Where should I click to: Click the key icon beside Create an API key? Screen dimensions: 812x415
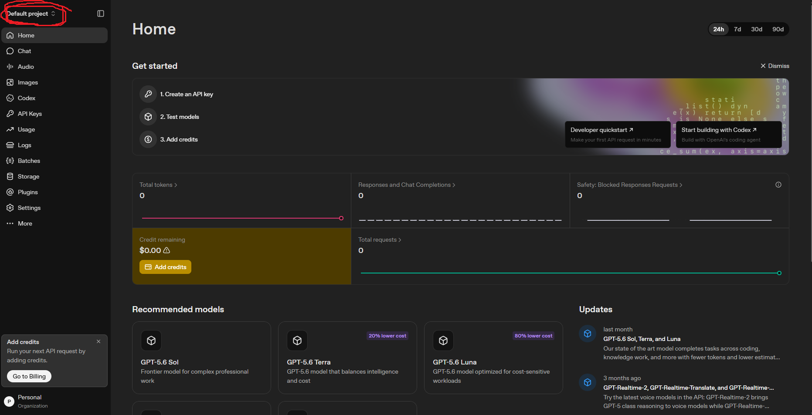148,94
